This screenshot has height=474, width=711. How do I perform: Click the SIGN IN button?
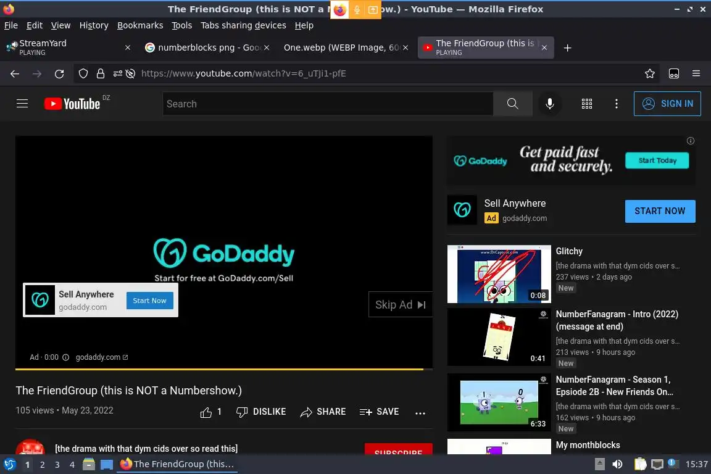pos(667,104)
